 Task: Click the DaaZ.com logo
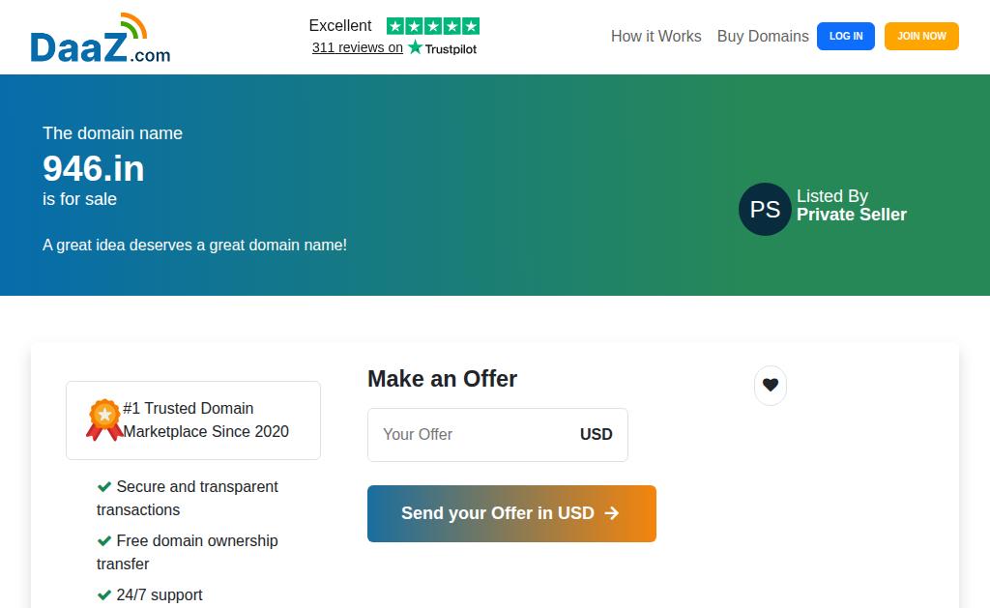(x=101, y=38)
